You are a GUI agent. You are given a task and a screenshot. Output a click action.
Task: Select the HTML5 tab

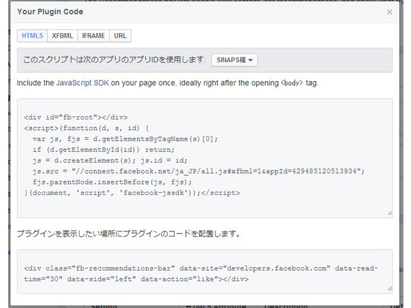coord(32,36)
